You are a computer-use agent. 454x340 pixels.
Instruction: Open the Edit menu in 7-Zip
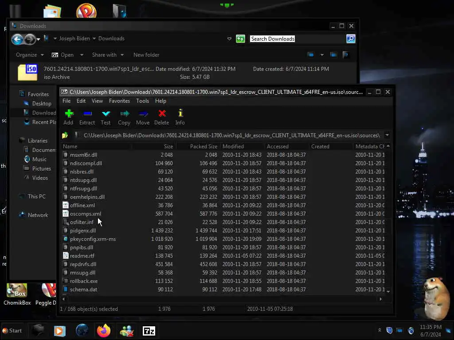click(81, 101)
